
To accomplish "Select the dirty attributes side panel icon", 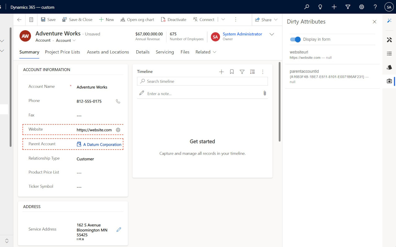I will coord(389,81).
